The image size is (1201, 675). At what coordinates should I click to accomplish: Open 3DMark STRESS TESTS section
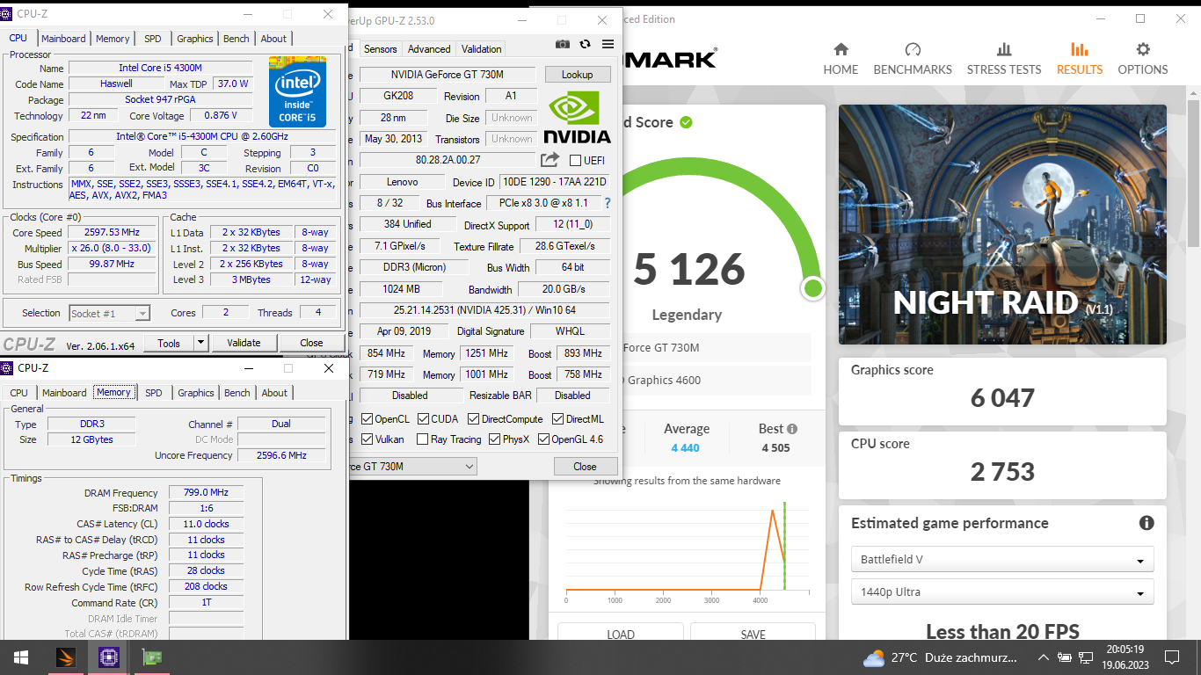[x=1004, y=59]
